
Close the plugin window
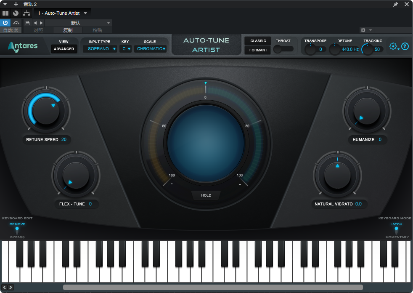coord(407,4)
